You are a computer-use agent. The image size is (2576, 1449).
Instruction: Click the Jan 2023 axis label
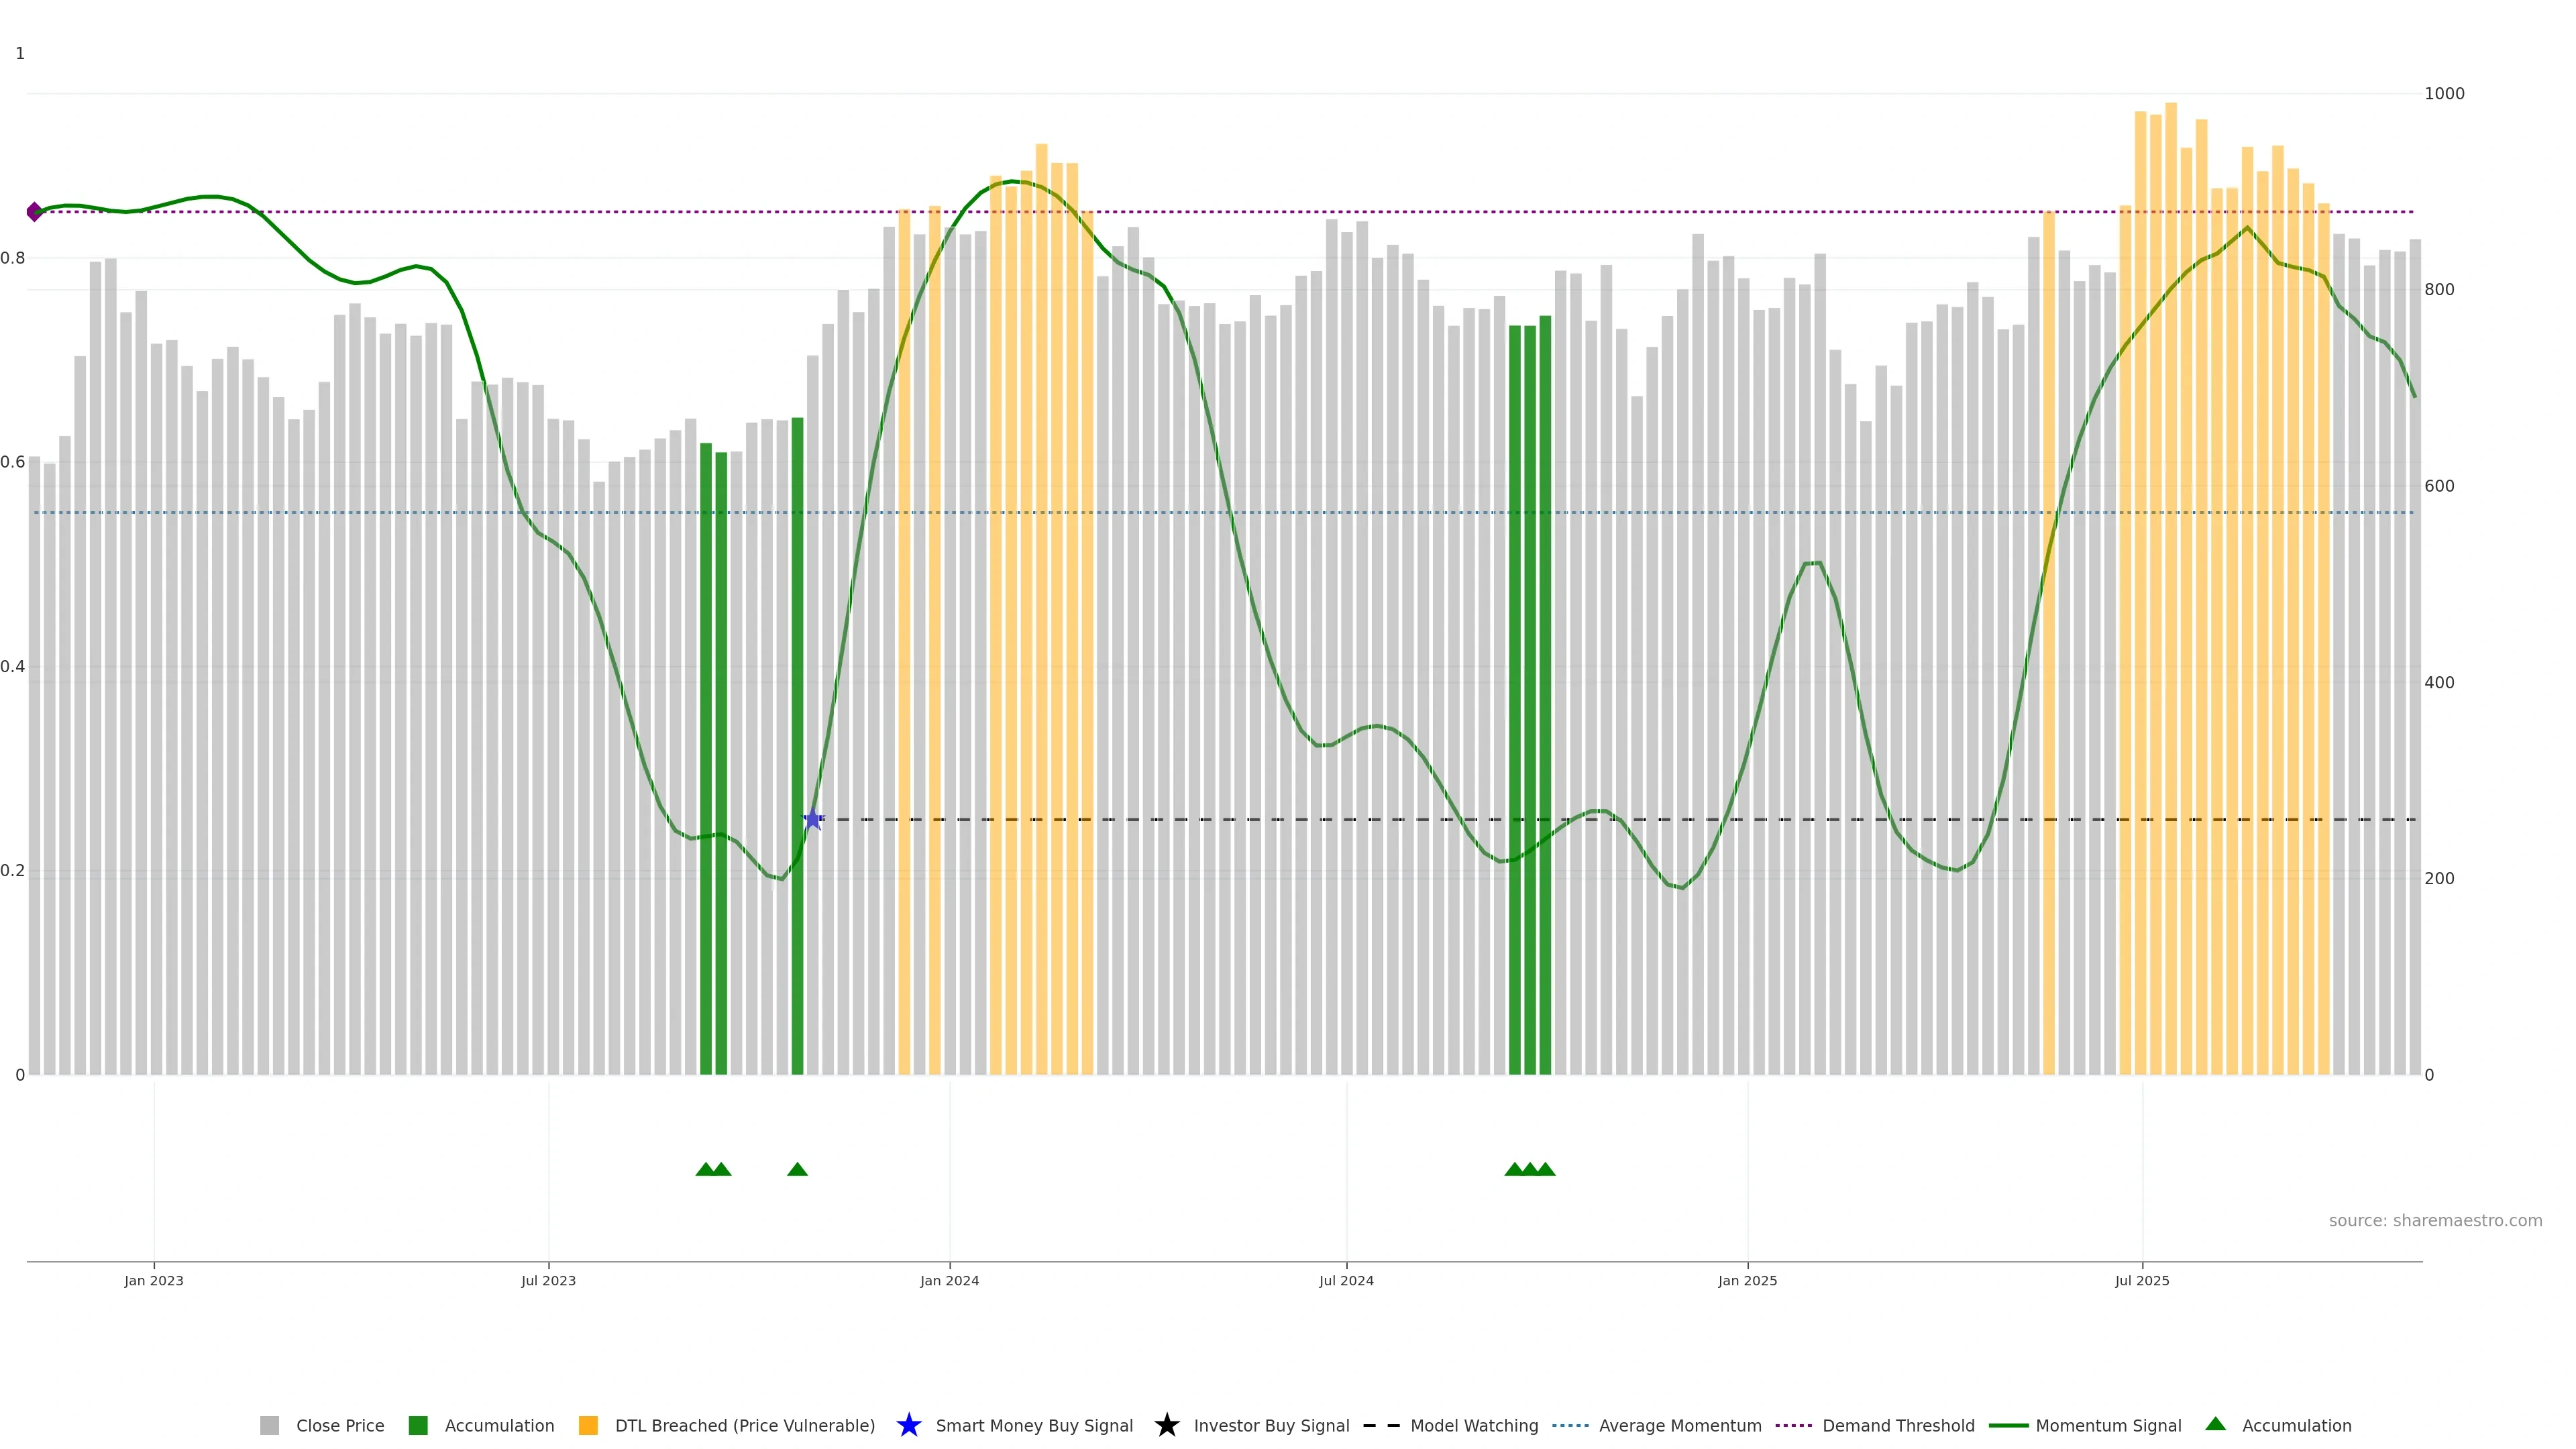(x=154, y=1280)
